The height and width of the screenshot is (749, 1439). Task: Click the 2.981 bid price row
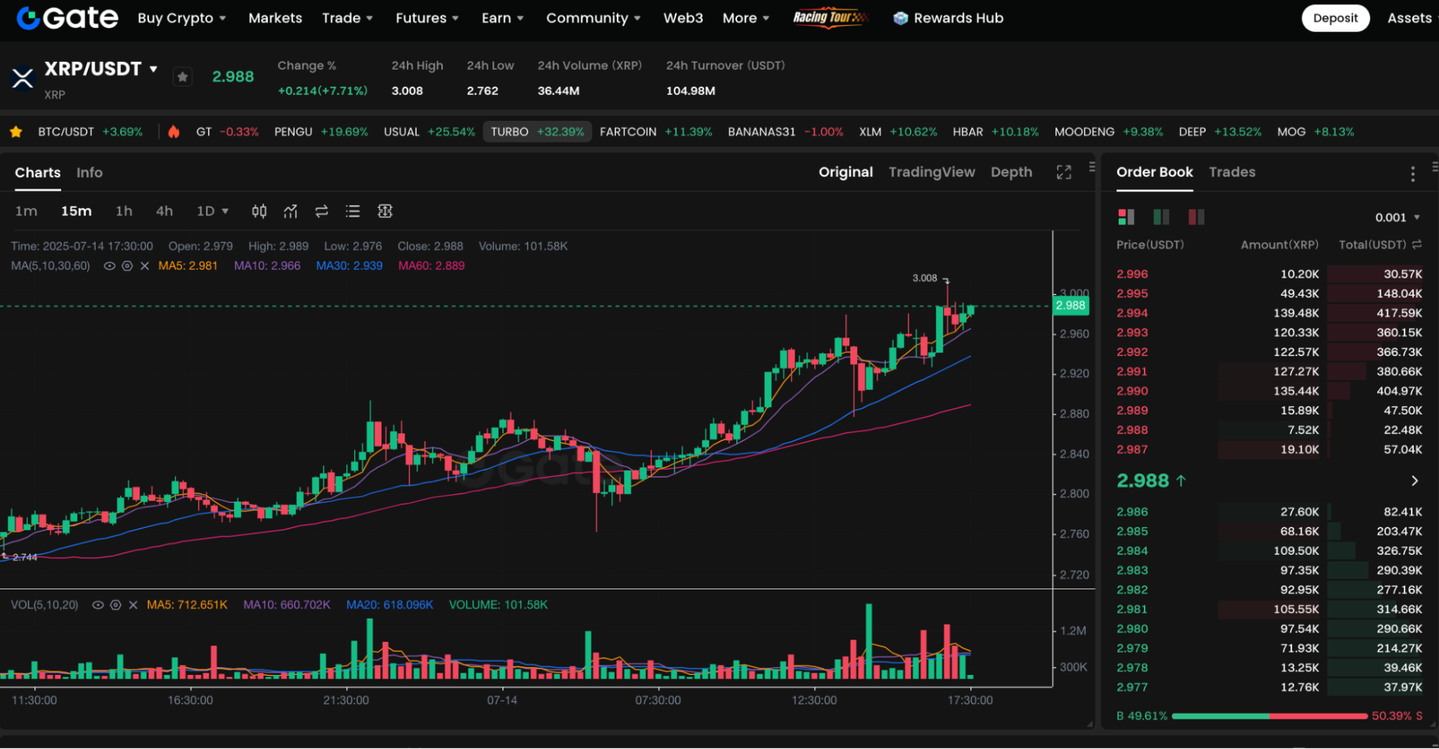[x=1269, y=609]
